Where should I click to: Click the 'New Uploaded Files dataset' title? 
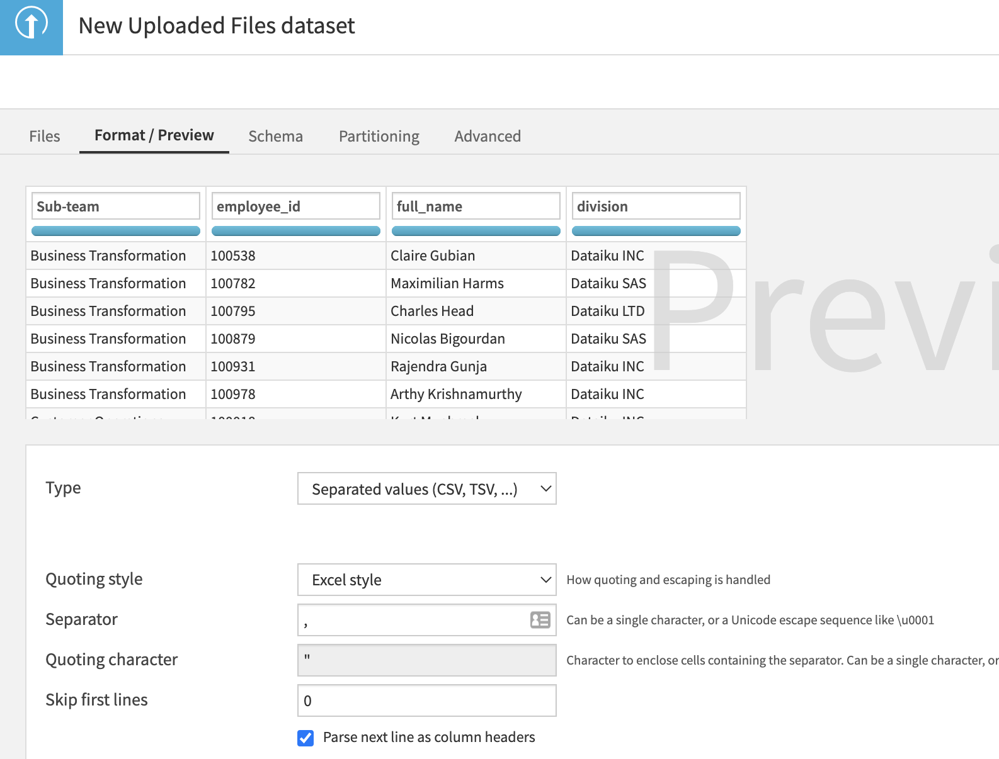click(x=217, y=26)
